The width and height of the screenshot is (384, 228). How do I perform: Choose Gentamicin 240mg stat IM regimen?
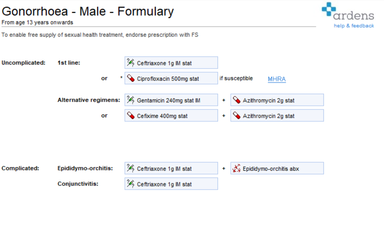click(x=171, y=100)
